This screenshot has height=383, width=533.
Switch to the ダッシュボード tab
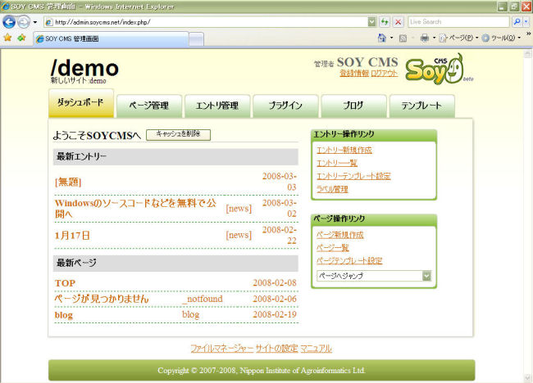pyautogui.click(x=81, y=103)
